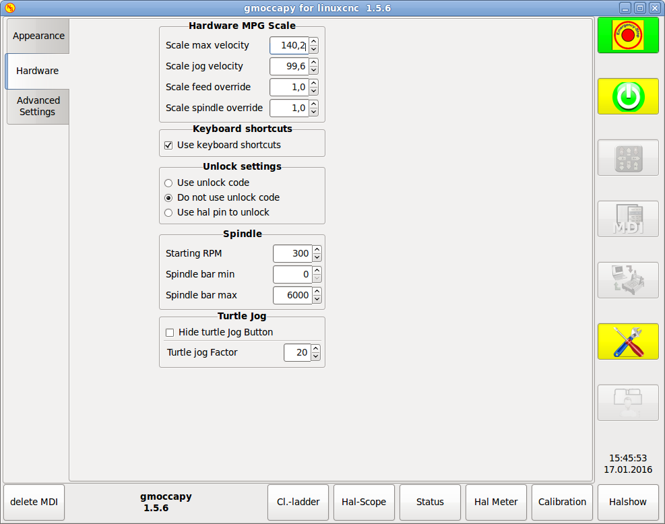Increase Scale feed override value
This screenshot has height=524, width=665.
(313, 83)
